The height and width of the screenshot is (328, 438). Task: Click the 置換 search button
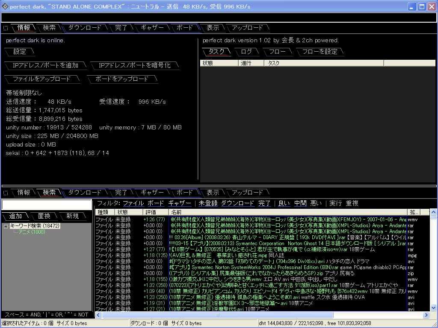pyautogui.click(x=44, y=216)
